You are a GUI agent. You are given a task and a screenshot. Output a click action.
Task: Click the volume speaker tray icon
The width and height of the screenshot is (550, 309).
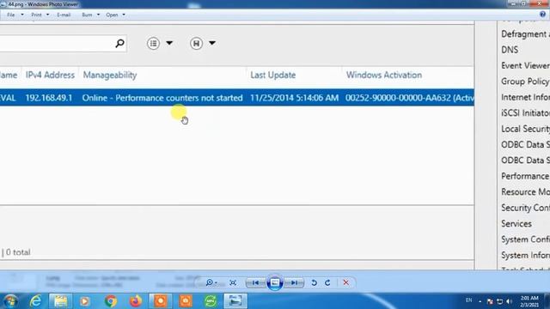[x=510, y=301]
